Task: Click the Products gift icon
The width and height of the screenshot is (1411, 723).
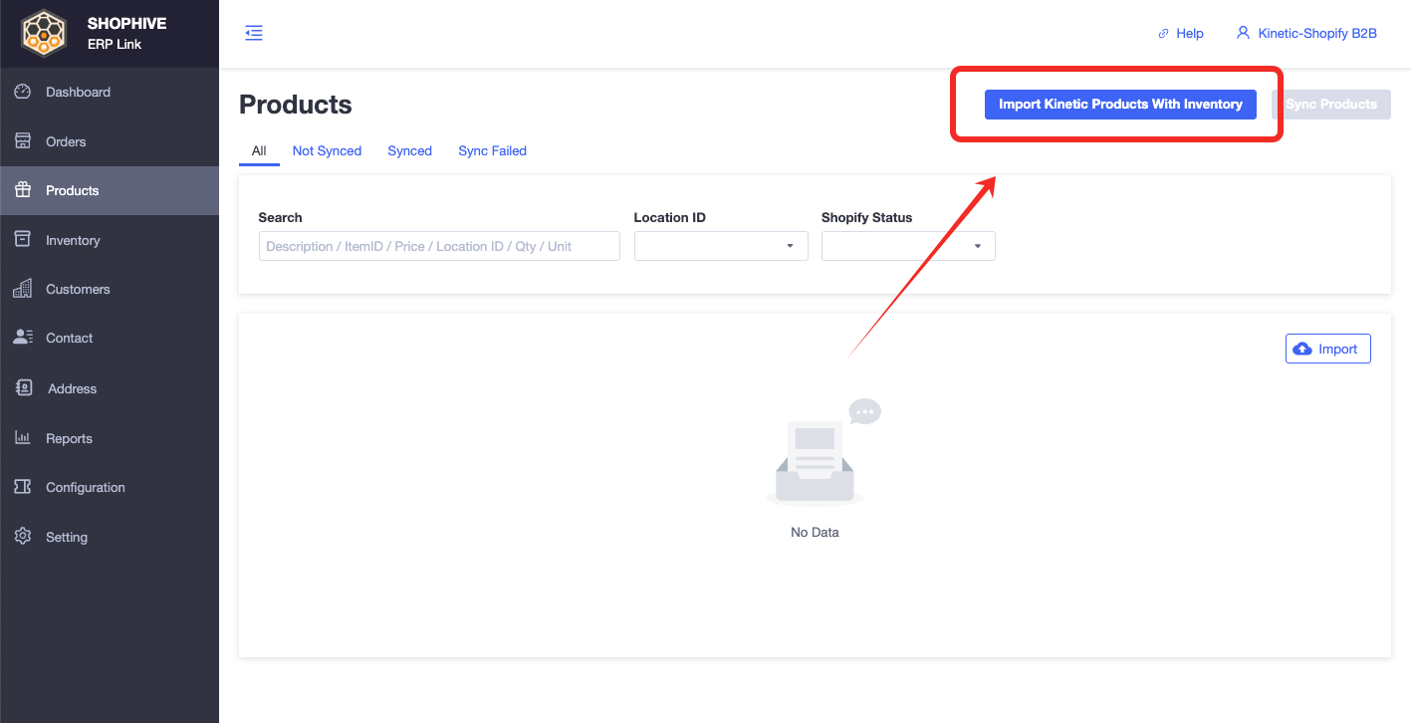Action: [23, 190]
